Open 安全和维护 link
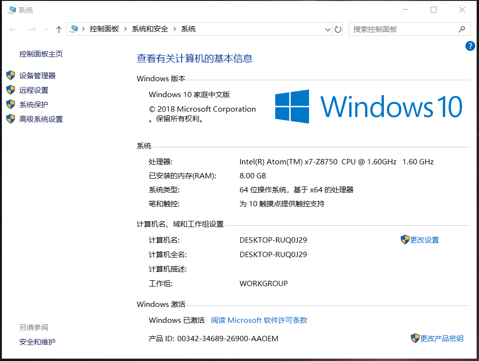This screenshot has width=479, height=361. [37, 342]
